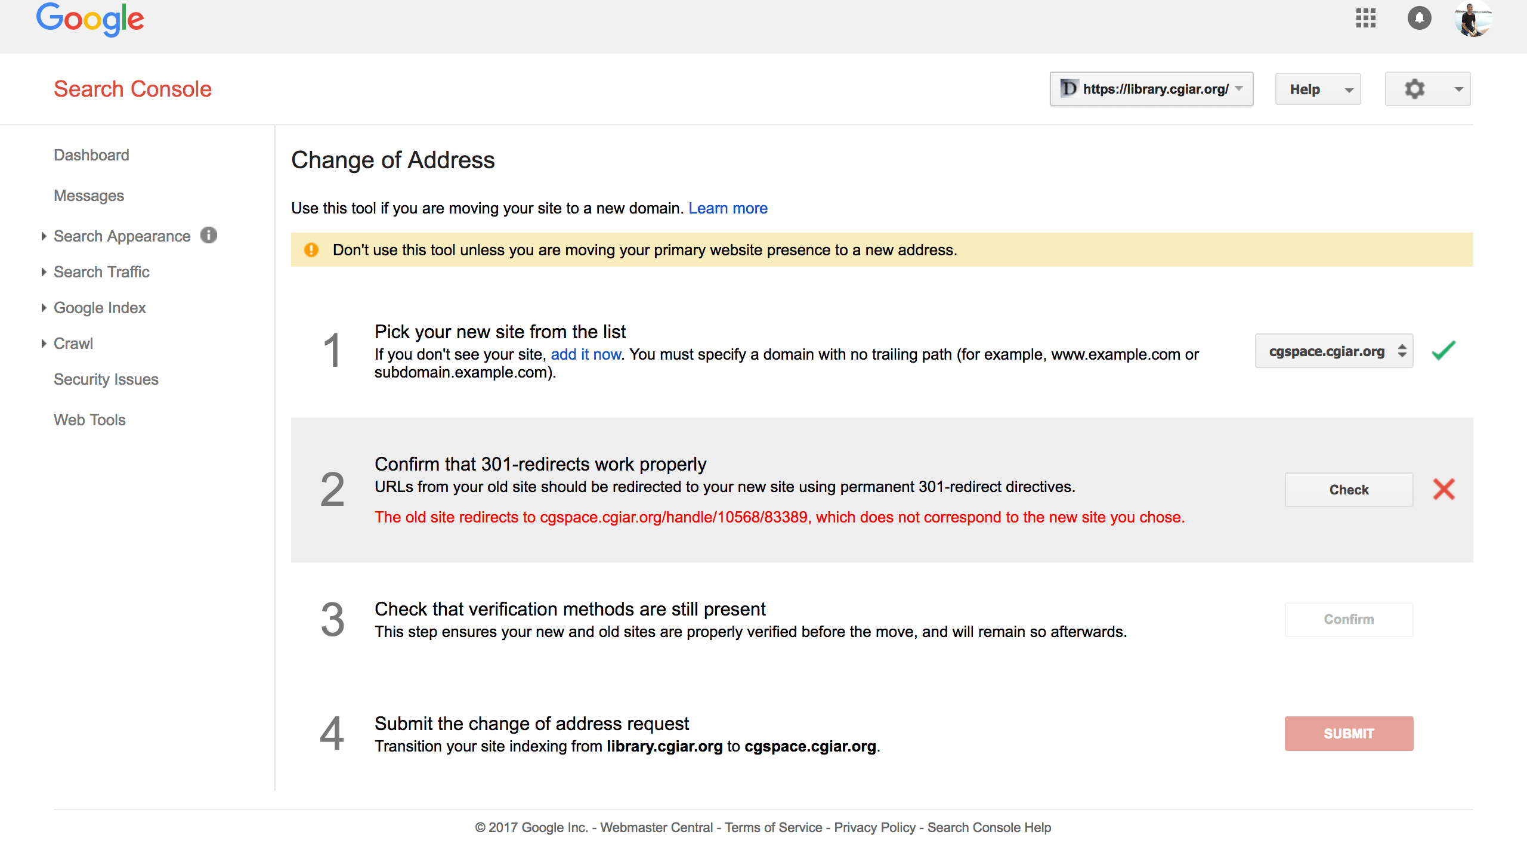
Task: Click the red X error icon for 301-redirects
Action: click(1444, 489)
